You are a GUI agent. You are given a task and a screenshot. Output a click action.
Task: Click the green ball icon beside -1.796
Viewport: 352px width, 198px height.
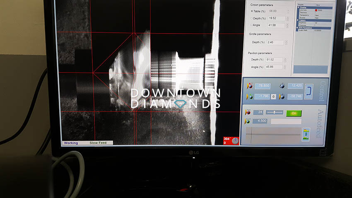(249, 97)
